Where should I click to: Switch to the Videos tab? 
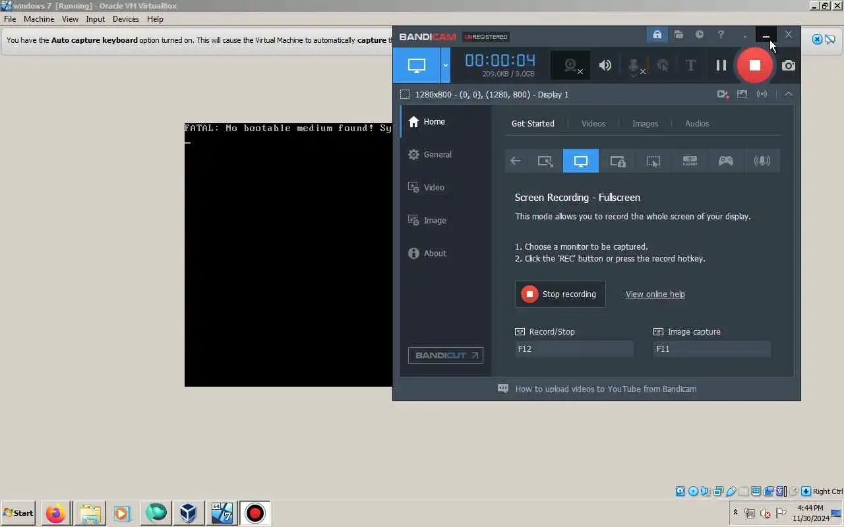(593, 123)
